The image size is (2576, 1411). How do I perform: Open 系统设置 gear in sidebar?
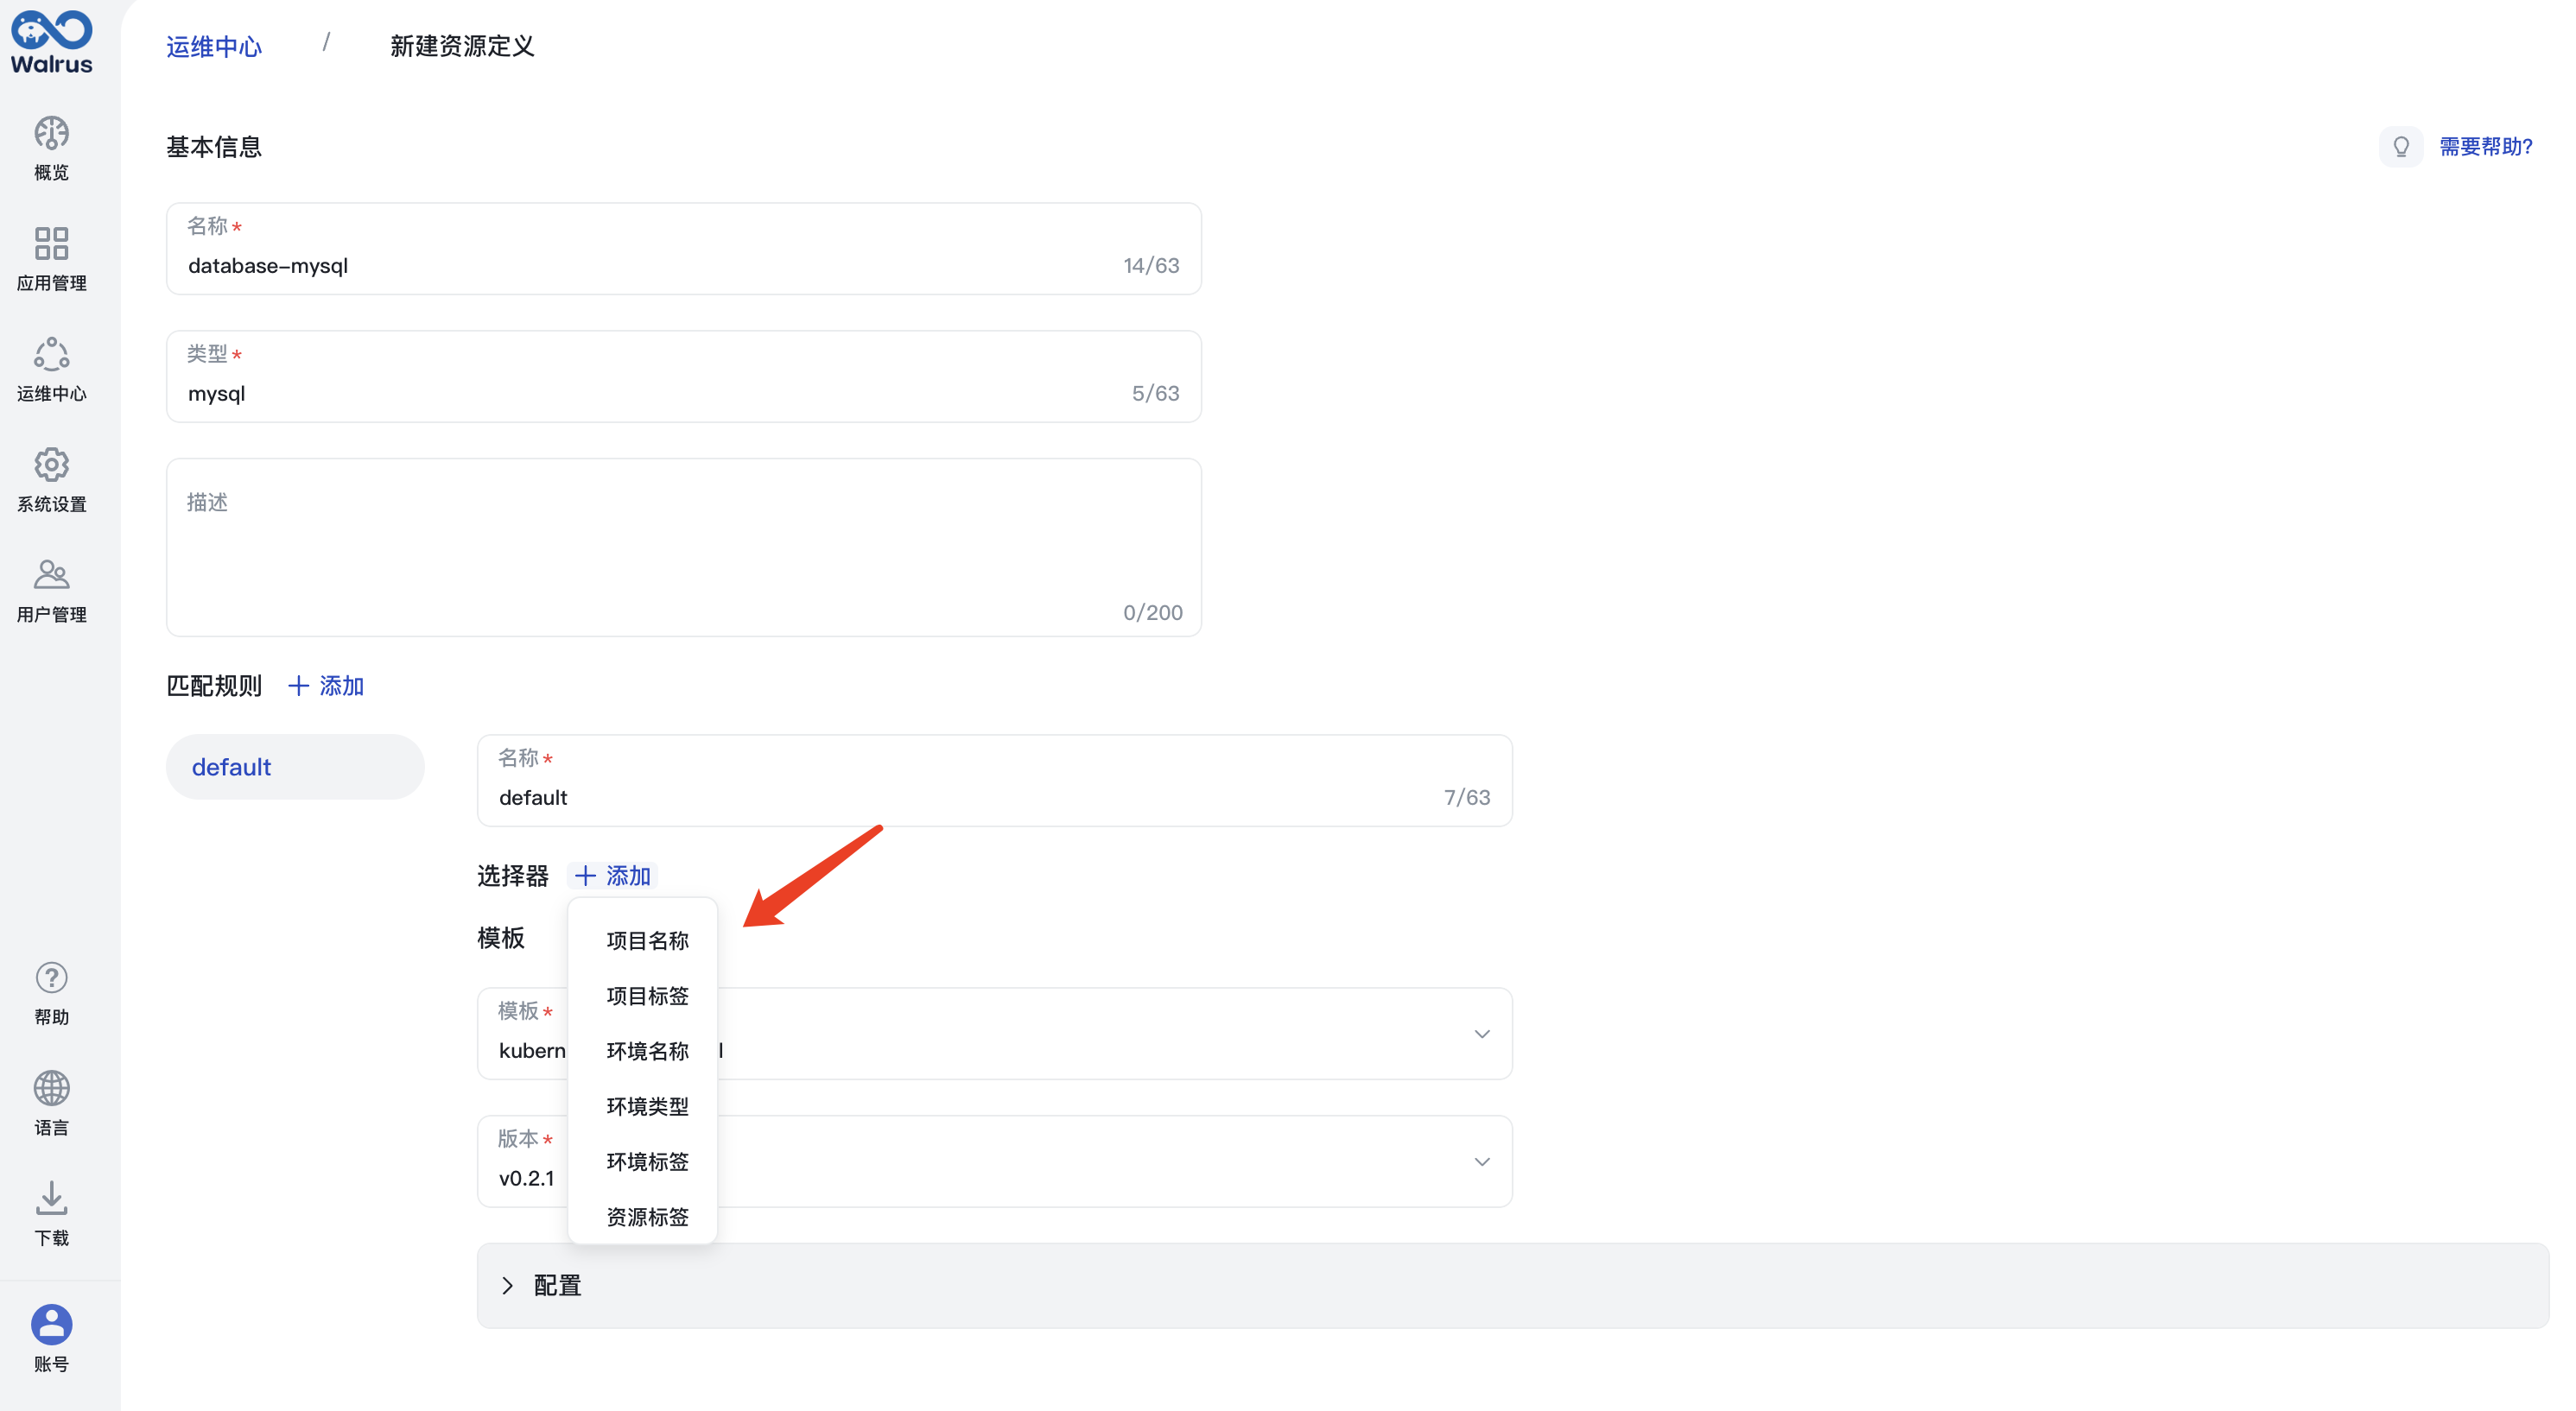pos(51,479)
